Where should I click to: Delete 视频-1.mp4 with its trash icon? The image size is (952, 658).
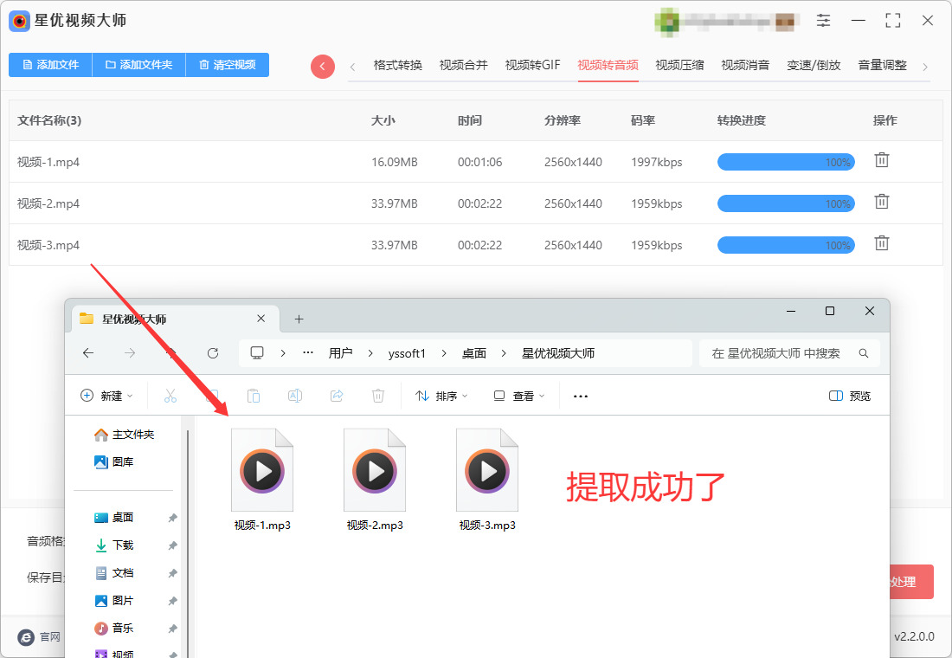[x=882, y=160]
